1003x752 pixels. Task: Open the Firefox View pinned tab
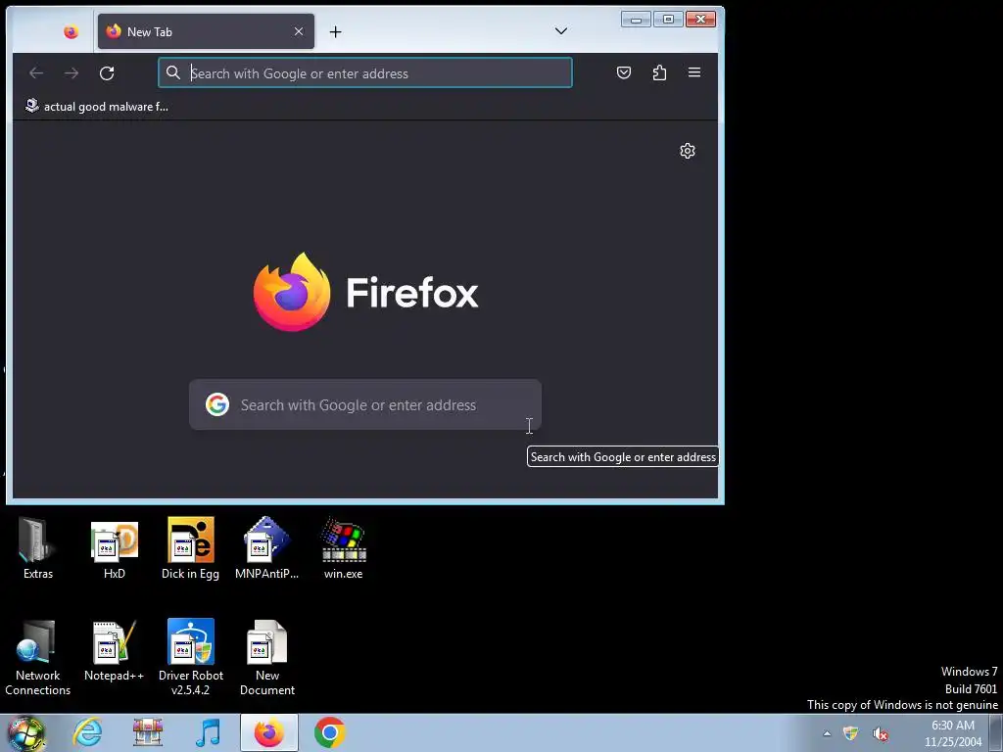[x=71, y=31]
